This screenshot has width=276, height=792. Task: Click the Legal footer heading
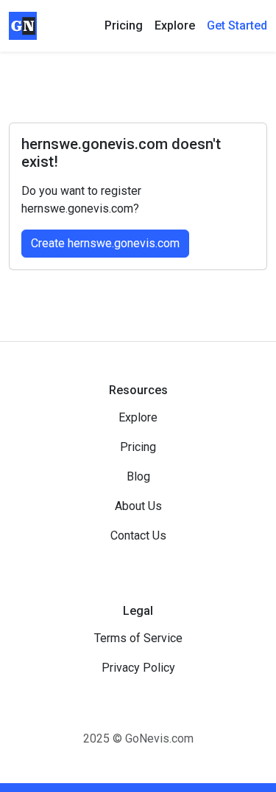point(138,610)
